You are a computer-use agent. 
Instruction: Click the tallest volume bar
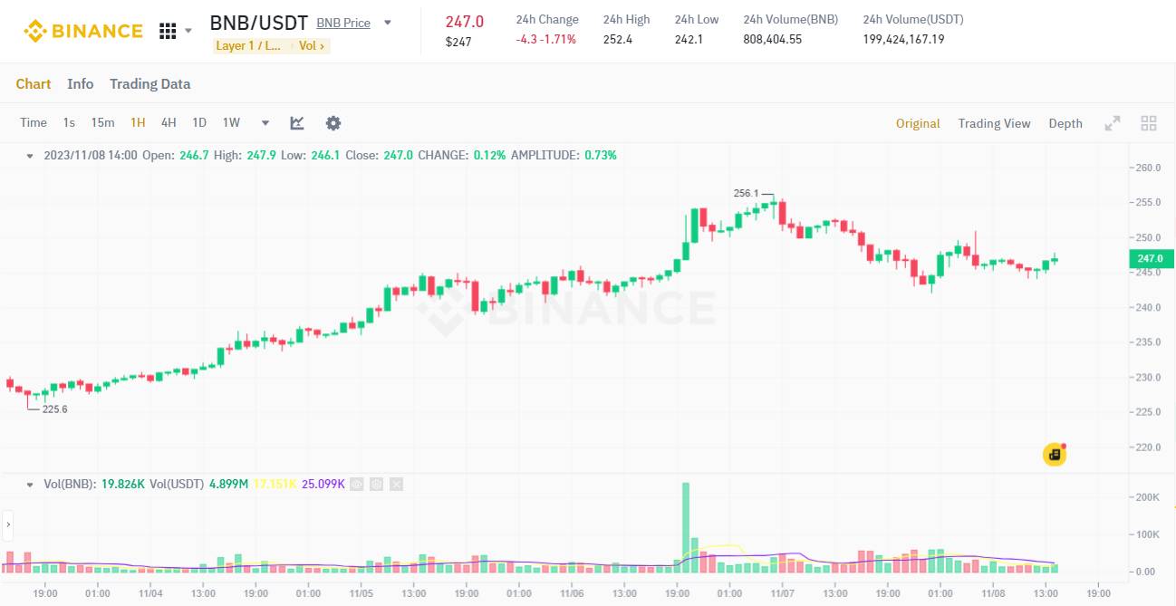point(686,527)
